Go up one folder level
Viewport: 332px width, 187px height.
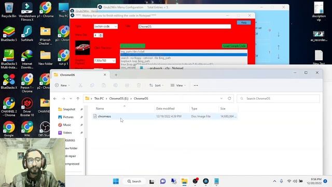click(x=78, y=99)
